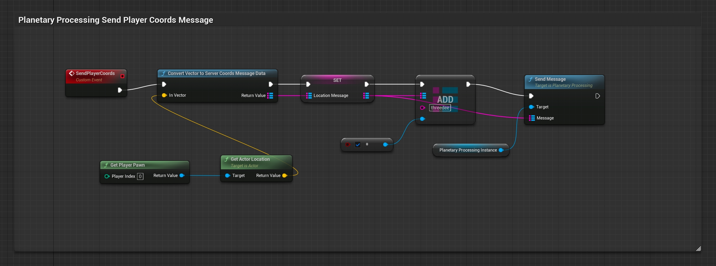Click the Convert Vector node function icon
Image resolution: width=716 pixels, height=266 pixels.
coord(163,73)
